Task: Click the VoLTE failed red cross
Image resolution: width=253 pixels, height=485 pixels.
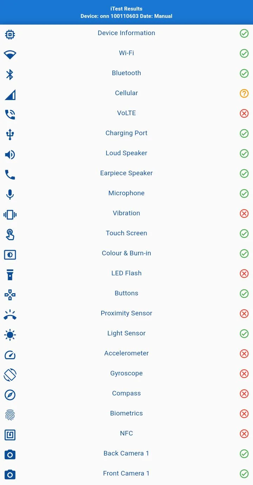Action: (244, 113)
